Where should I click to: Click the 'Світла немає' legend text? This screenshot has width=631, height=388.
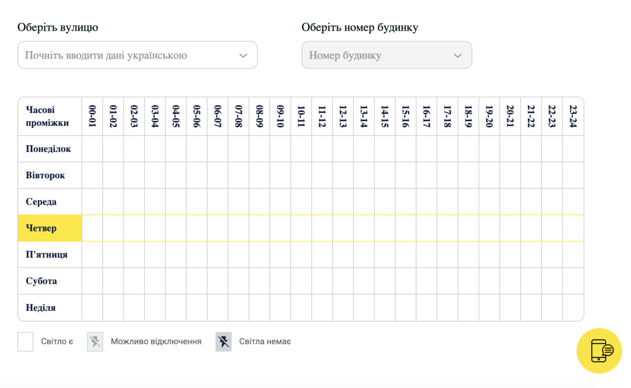265,342
